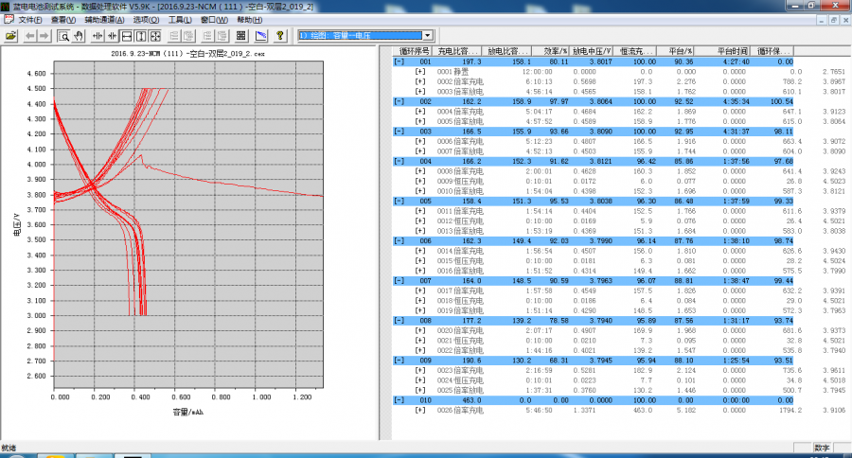The height and width of the screenshot is (458, 852).
Task: Expand step 0009 恒压充电
Action: point(420,182)
